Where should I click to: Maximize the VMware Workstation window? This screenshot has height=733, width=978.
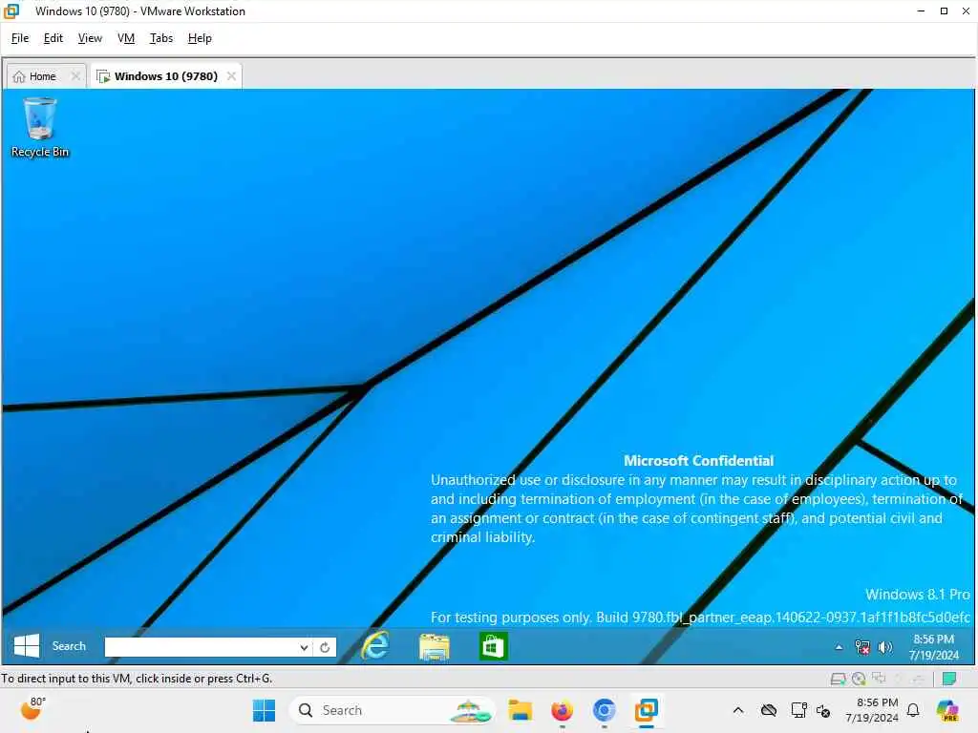point(944,10)
